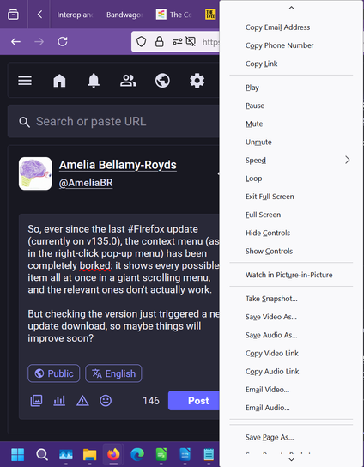This screenshot has width=364, height=467.
Task: Open the local community people icon
Action: point(129,81)
